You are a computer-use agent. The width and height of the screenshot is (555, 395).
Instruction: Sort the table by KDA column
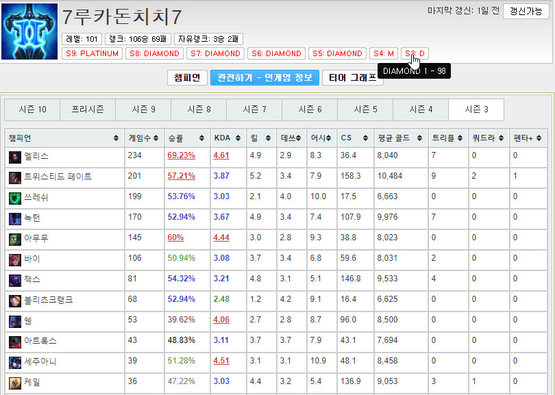point(227,138)
